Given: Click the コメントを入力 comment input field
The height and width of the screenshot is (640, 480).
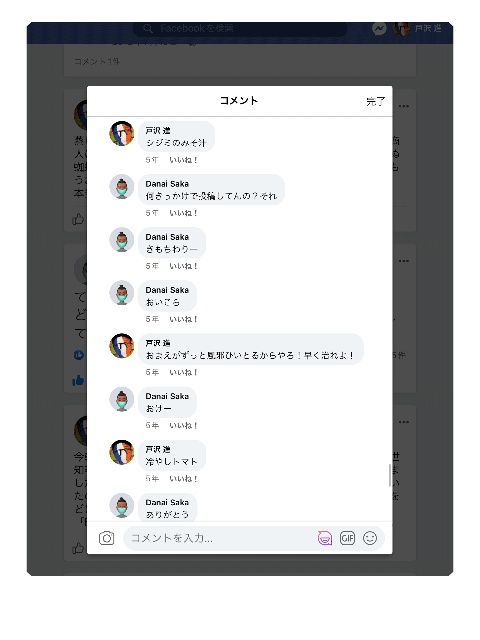Looking at the screenshot, I should [x=219, y=538].
